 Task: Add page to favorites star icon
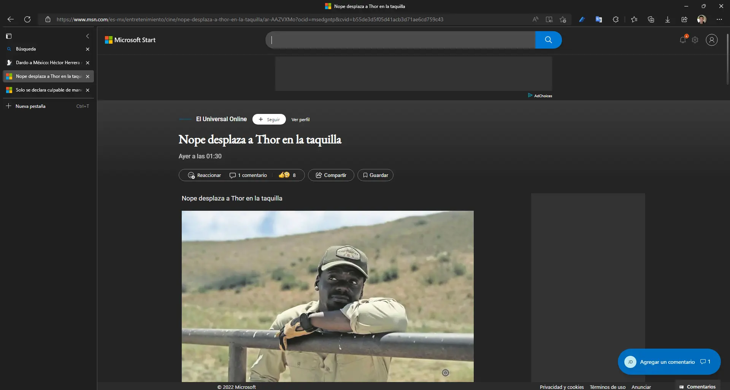coord(563,19)
